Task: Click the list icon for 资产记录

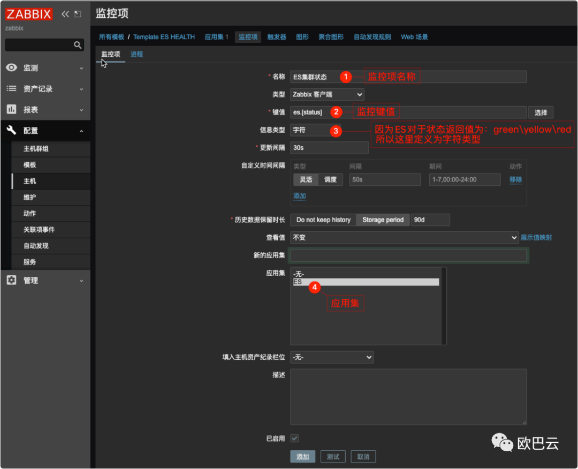Action: tap(11, 88)
